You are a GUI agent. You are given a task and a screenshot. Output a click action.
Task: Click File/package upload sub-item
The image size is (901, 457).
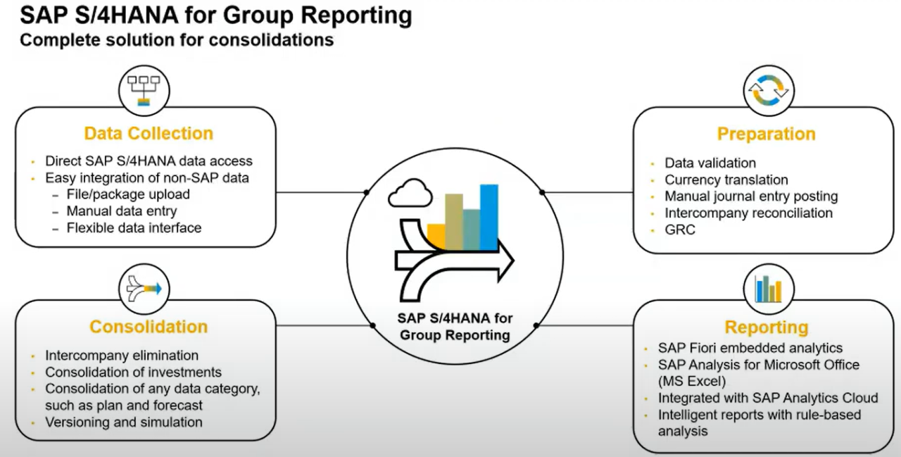(x=128, y=194)
